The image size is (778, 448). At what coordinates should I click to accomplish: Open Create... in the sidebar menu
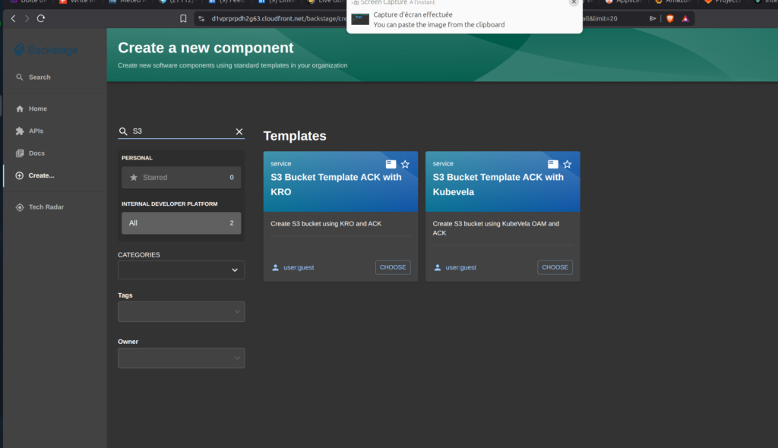point(41,175)
